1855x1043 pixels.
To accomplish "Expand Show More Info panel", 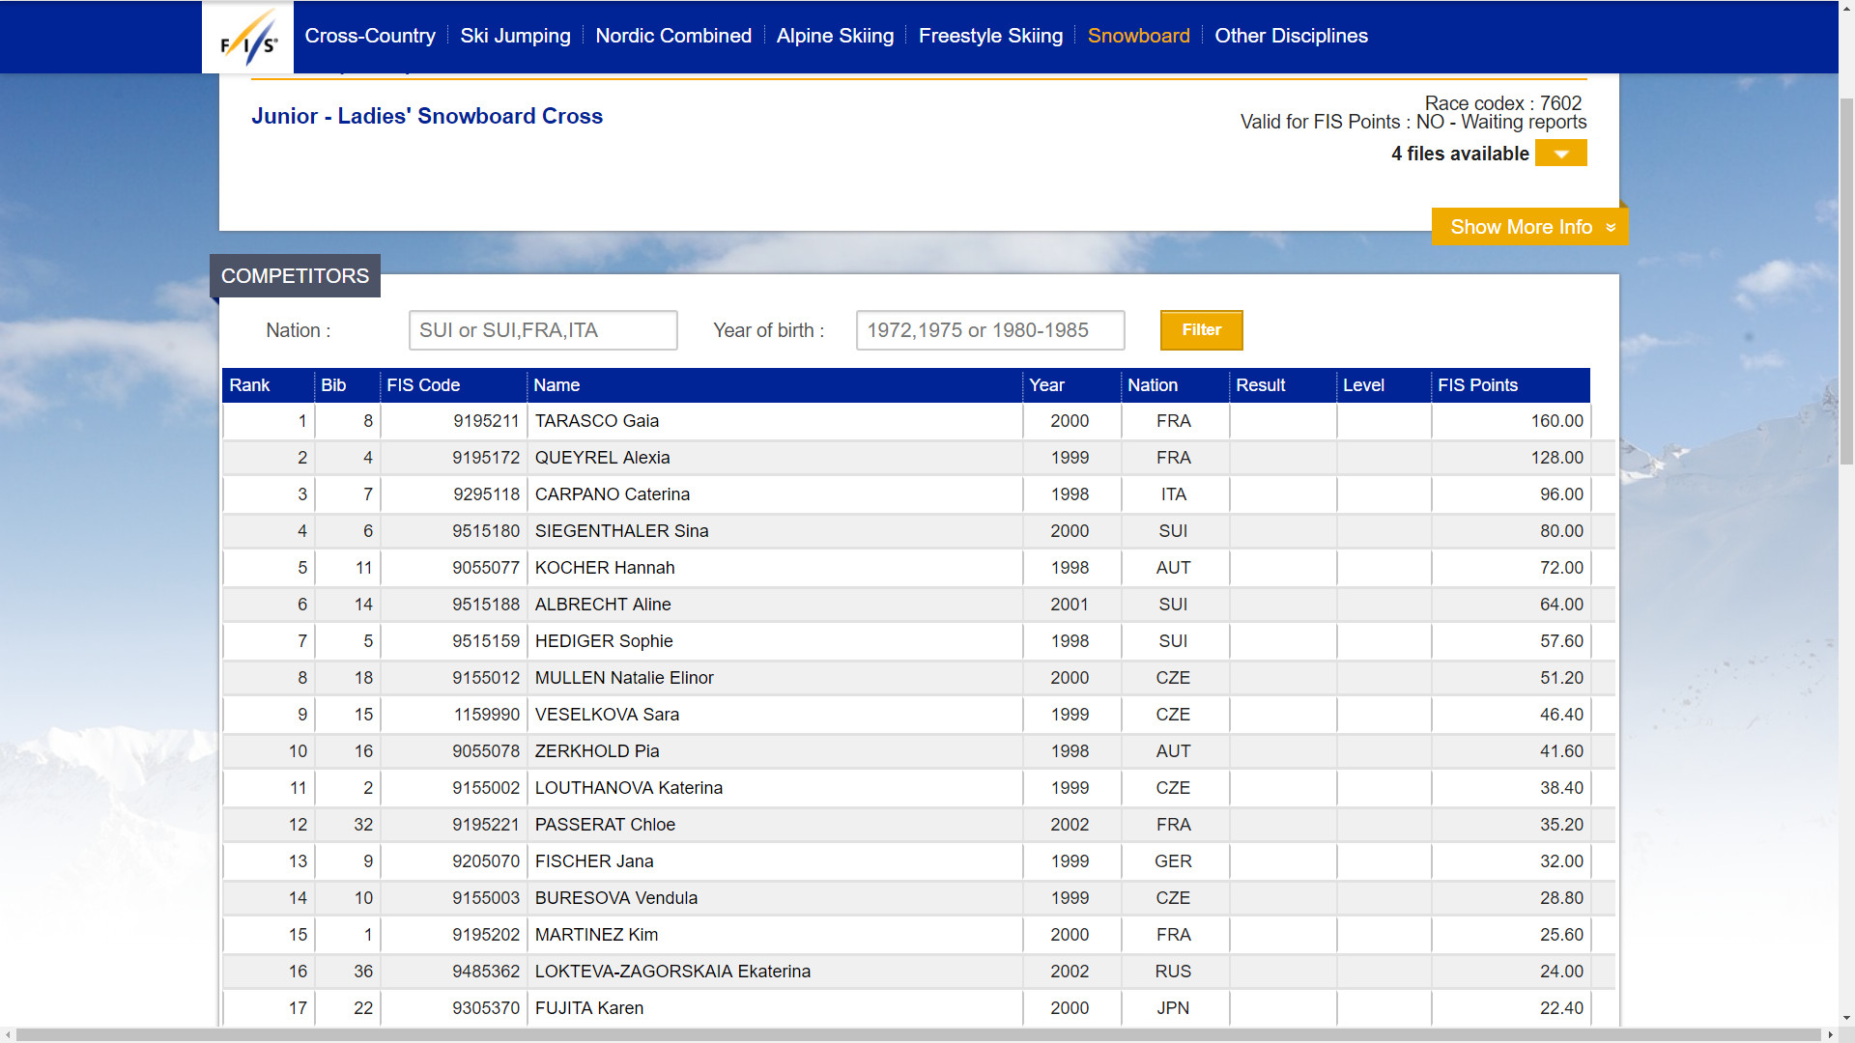I will pyautogui.click(x=1529, y=227).
